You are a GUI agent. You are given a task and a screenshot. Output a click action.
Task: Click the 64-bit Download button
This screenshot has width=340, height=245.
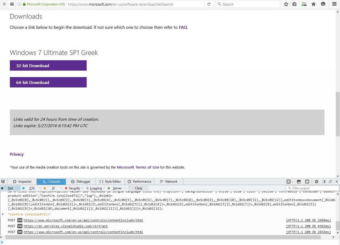(48, 82)
